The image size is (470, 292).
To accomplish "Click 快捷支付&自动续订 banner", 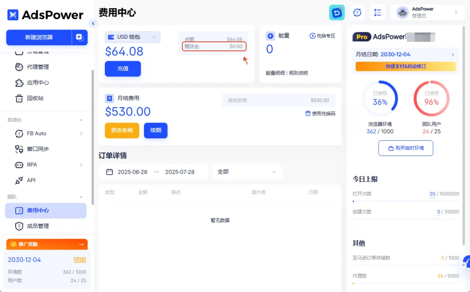I will [406, 66].
